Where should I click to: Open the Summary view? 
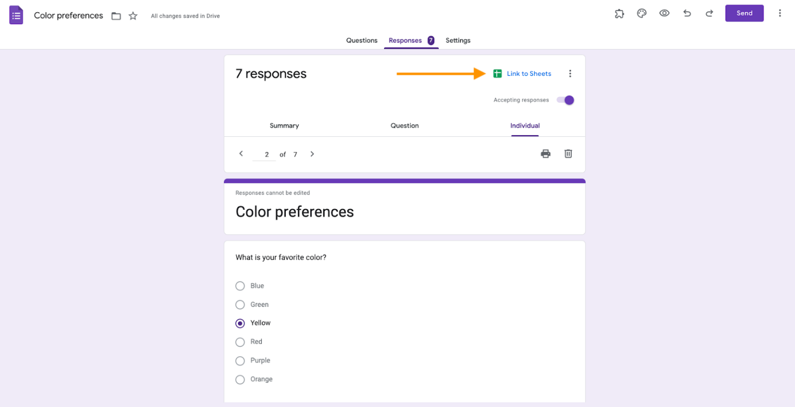[x=284, y=126]
